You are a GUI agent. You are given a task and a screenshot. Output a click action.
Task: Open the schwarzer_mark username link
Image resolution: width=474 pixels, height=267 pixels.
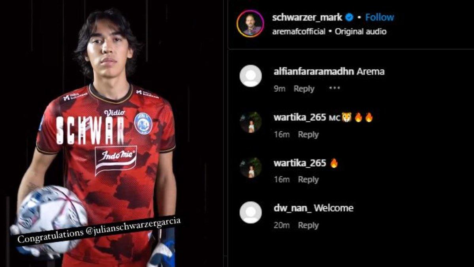(x=307, y=17)
